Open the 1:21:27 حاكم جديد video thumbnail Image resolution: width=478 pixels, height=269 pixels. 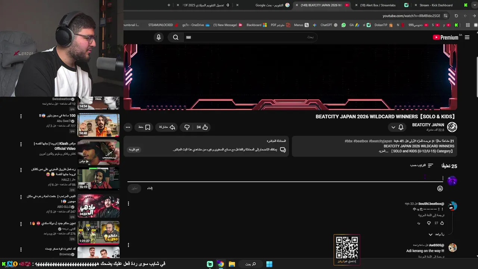[99, 232]
